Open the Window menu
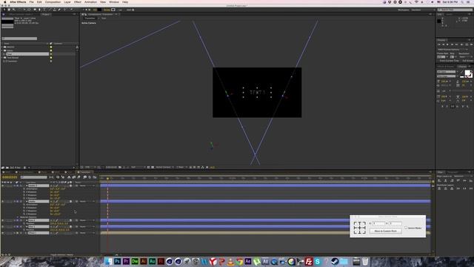 (x=114, y=2)
